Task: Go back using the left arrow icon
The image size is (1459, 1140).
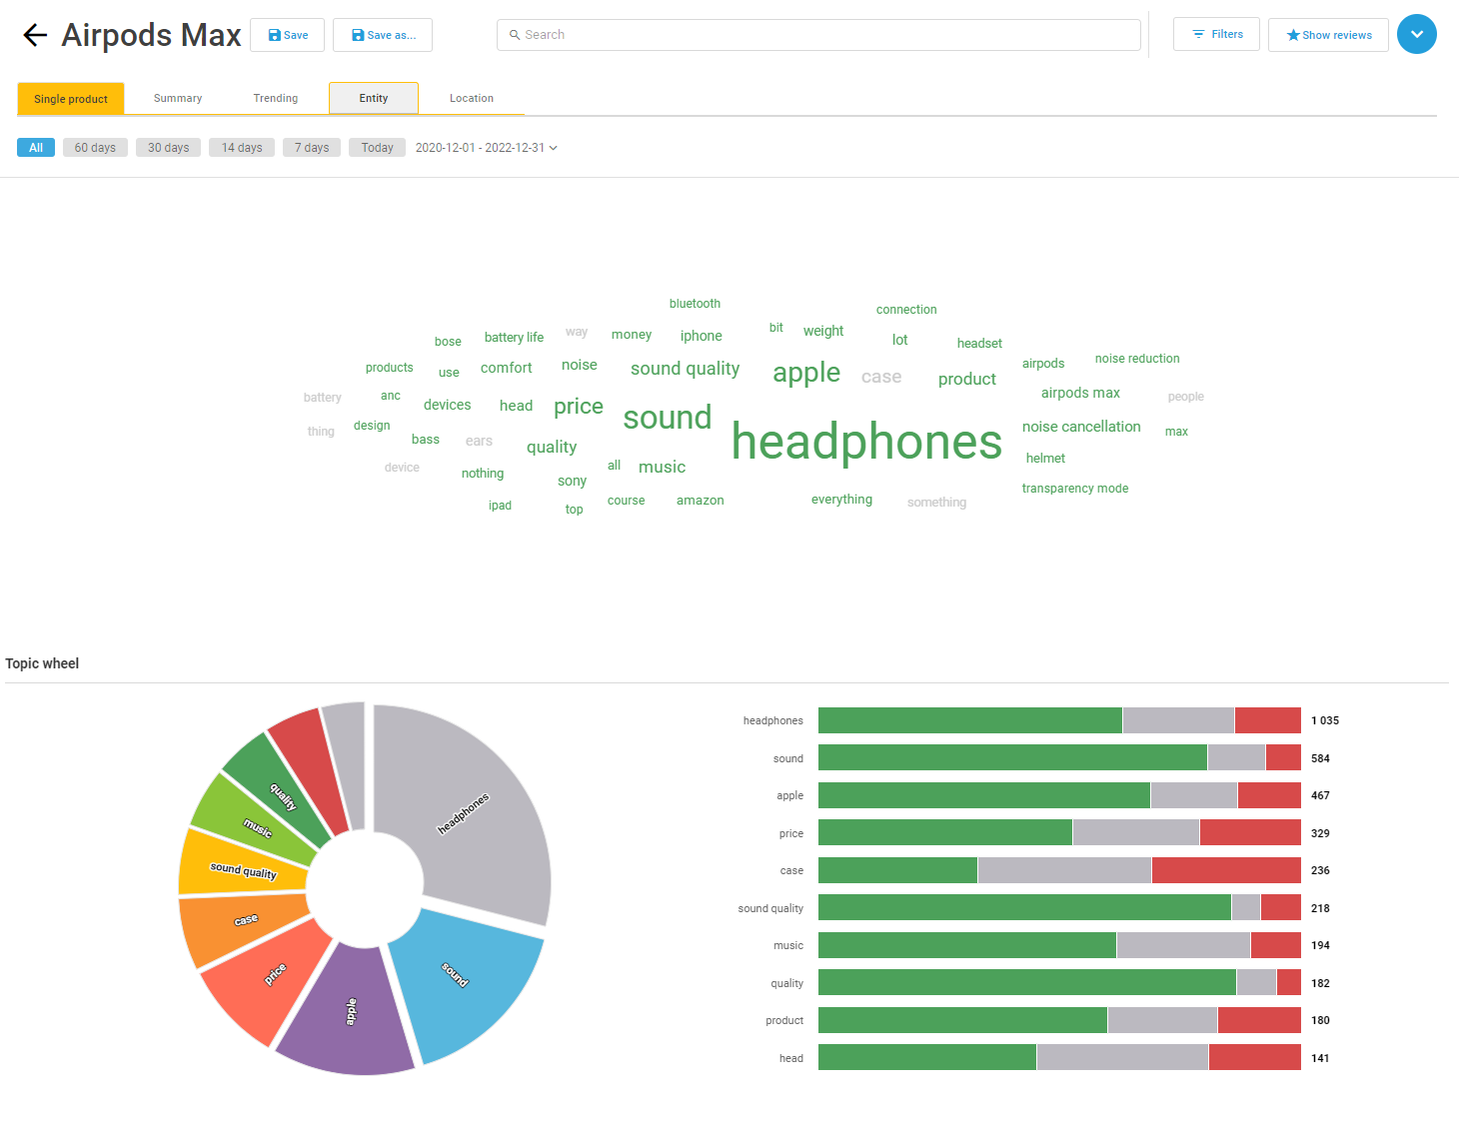Action: click(35, 35)
